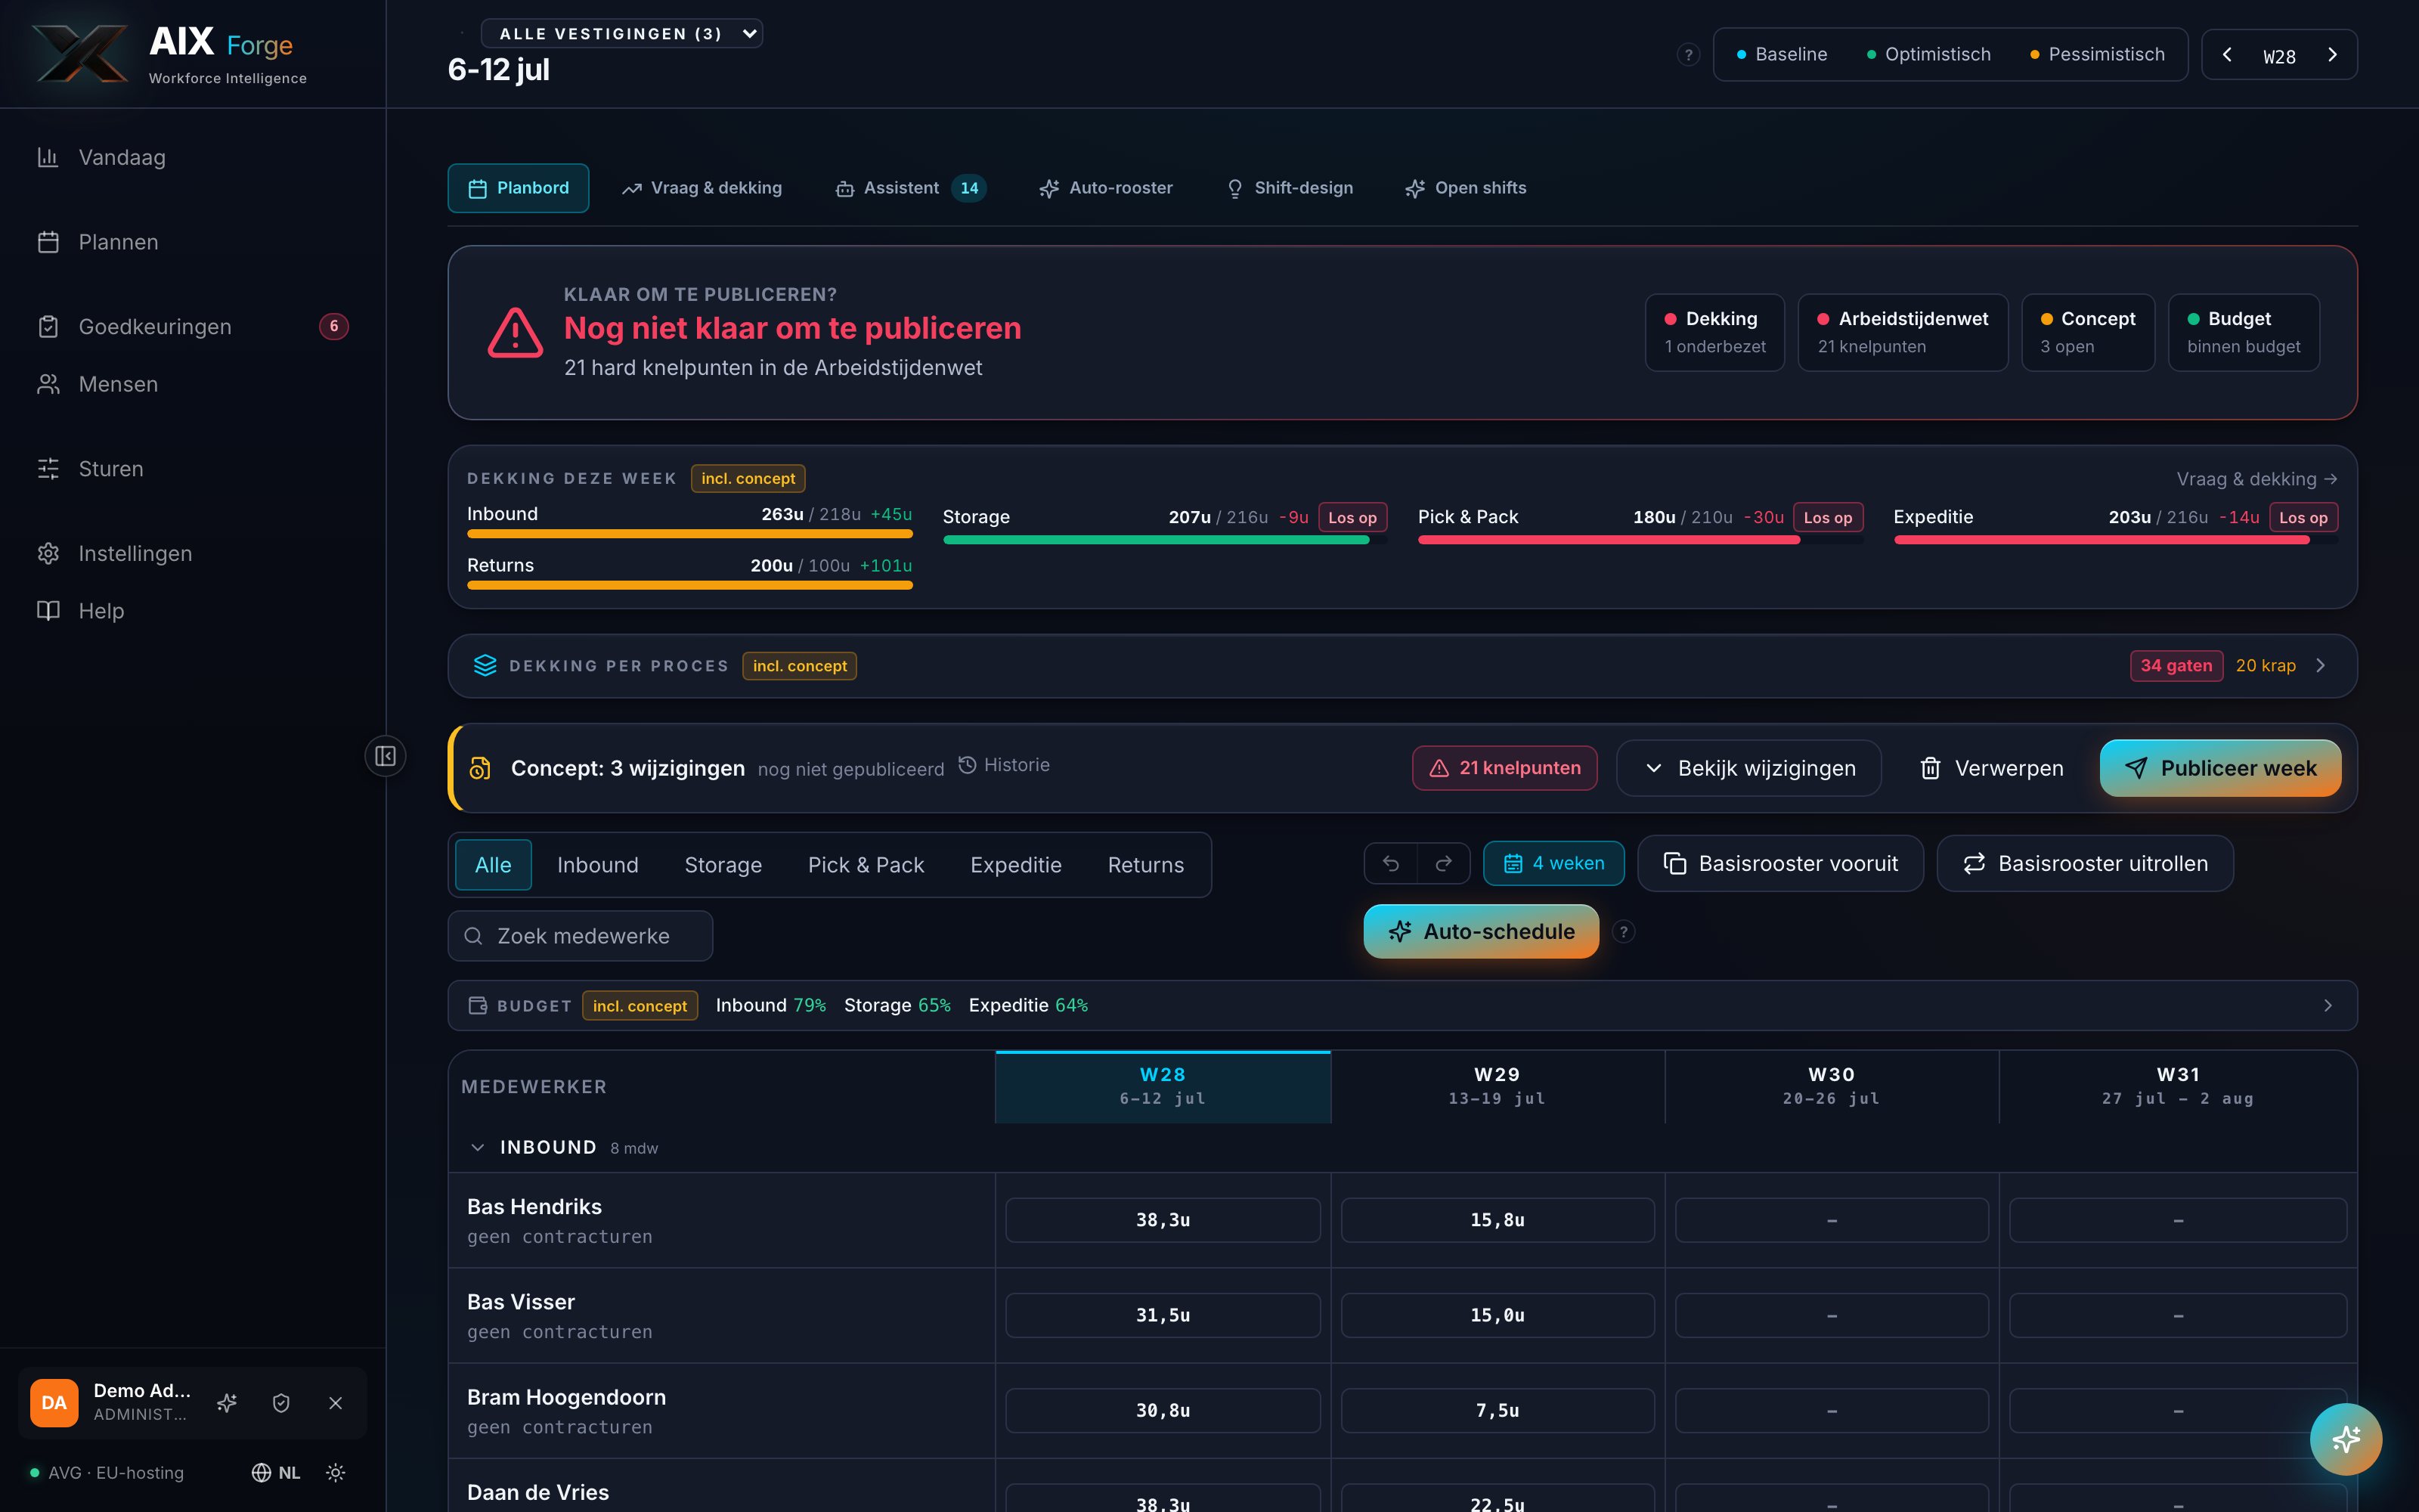The height and width of the screenshot is (1512, 2419).
Task: Open the Historie link
Action: pos(1004,765)
